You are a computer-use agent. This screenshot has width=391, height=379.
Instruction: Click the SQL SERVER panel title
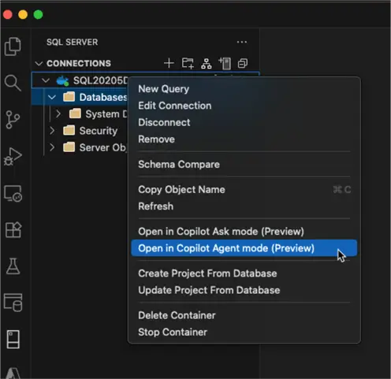[x=73, y=42]
